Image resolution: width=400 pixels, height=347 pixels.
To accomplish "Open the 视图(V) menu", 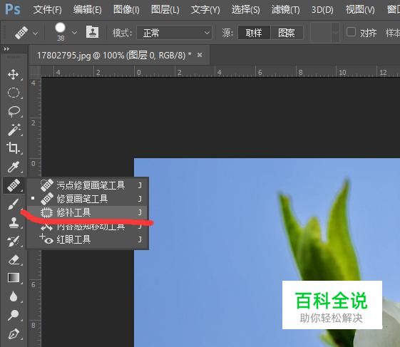I will pyautogui.click(x=360, y=10).
